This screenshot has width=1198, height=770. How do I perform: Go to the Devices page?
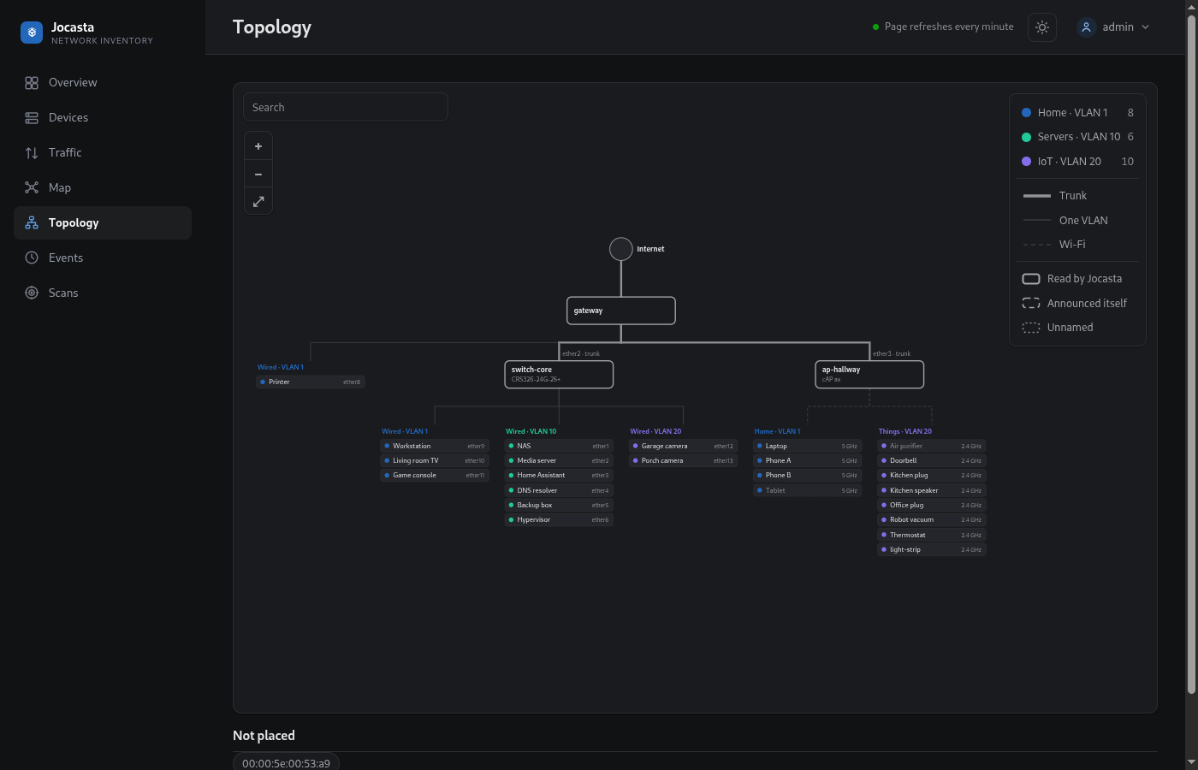[103, 118]
